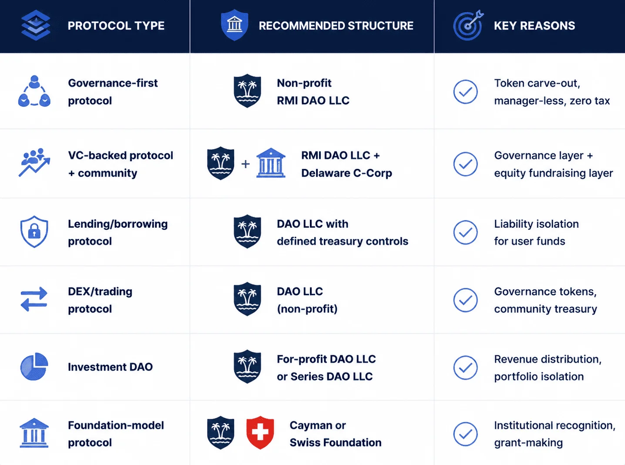Image resolution: width=625 pixels, height=465 pixels.
Task: Click the Delaware C-Corp building icon
Action: pos(271,163)
